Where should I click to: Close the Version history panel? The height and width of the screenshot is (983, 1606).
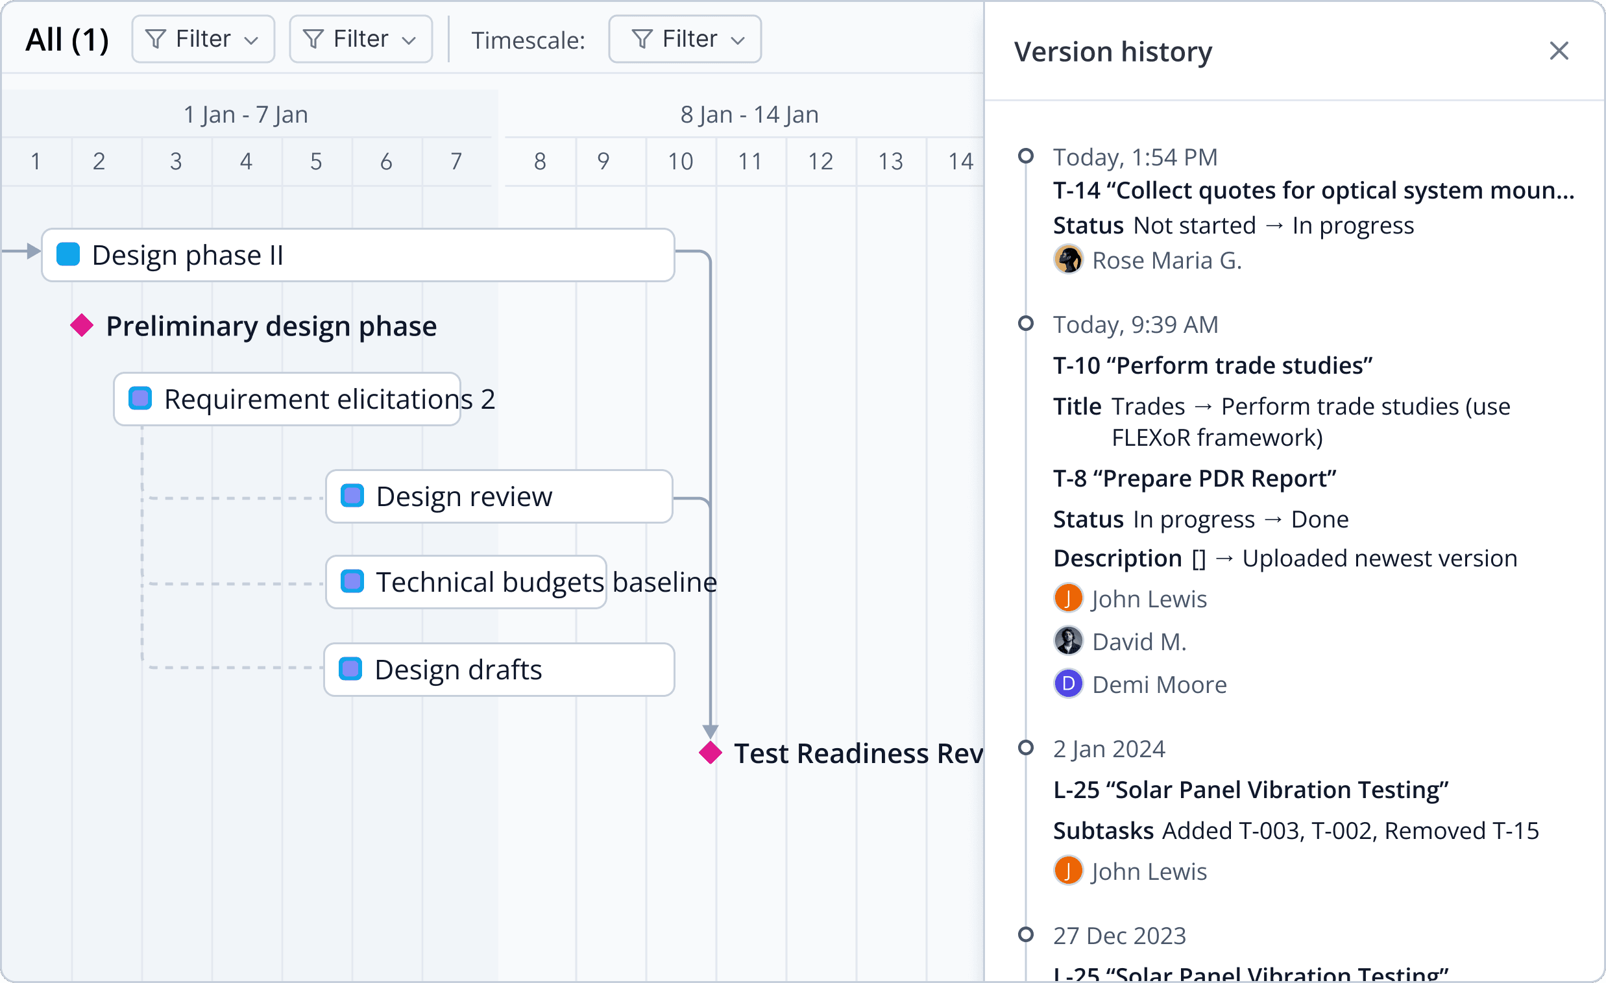click(1559, 51)
